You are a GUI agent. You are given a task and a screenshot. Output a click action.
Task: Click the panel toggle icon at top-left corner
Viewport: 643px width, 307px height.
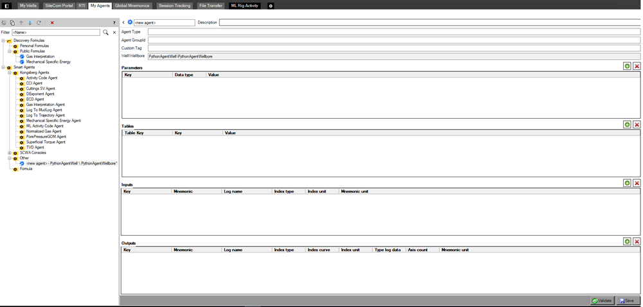6,6
